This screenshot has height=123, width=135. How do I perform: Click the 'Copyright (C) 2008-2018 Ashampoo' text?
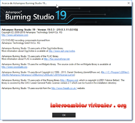point(19,32)
